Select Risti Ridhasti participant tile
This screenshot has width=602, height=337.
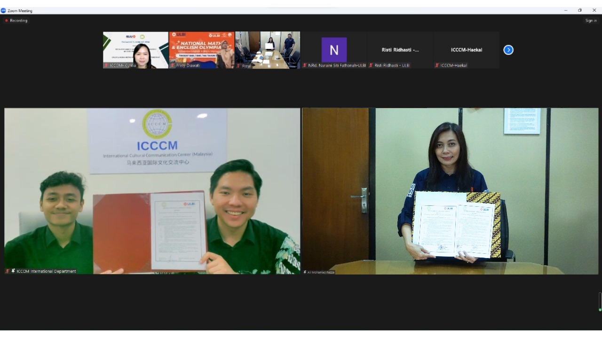click(400, 50)
